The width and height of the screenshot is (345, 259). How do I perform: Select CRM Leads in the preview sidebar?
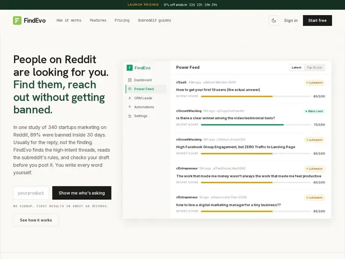click(x=146, y=98)
